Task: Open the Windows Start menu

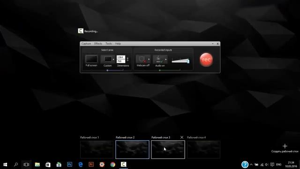Action: (x=5, y=164)
